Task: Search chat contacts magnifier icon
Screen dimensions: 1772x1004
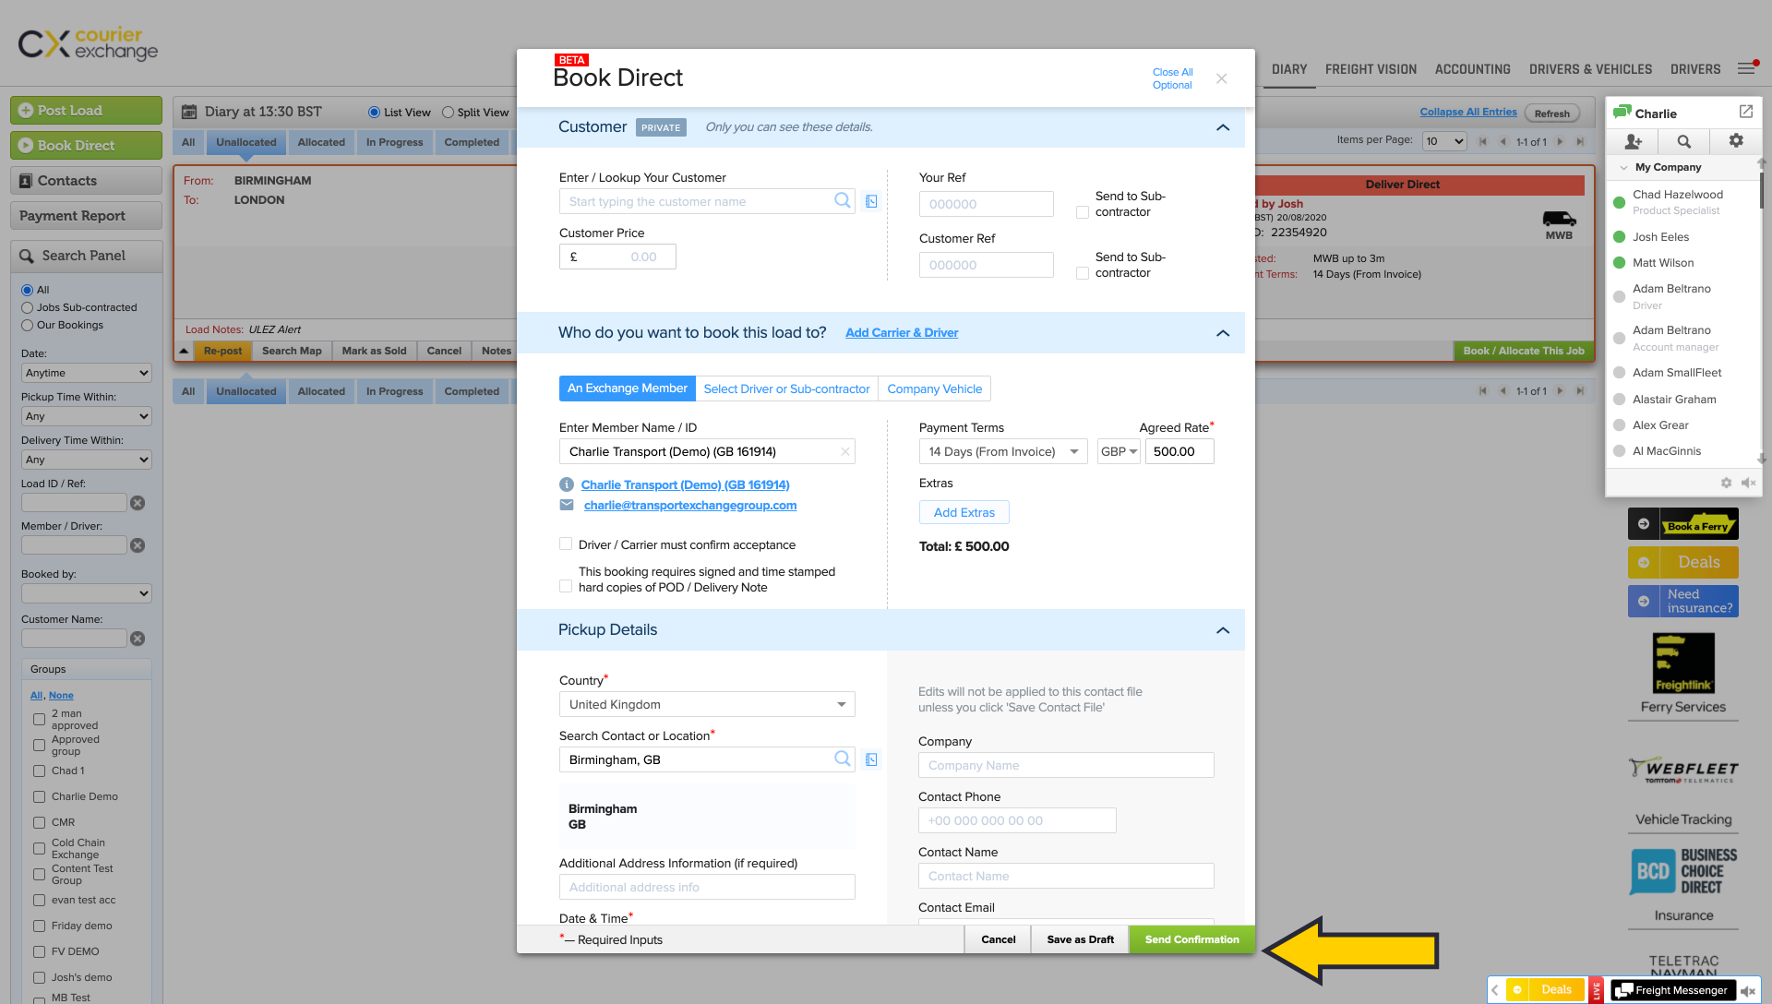Action: tap(1683, 141)
